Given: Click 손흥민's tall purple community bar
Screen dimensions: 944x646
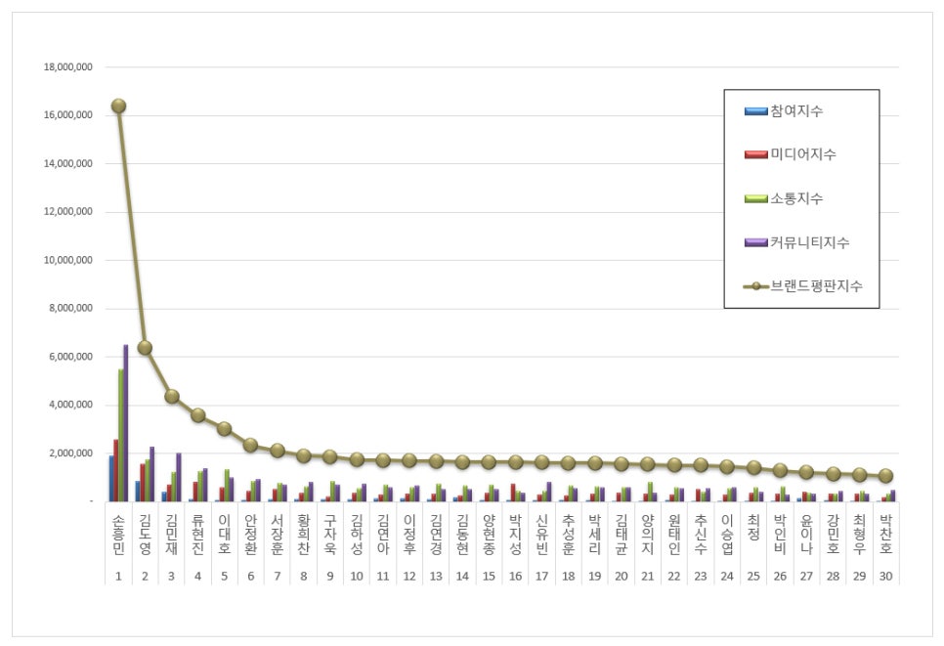Looking at the screenshot, I should [126, 423].
